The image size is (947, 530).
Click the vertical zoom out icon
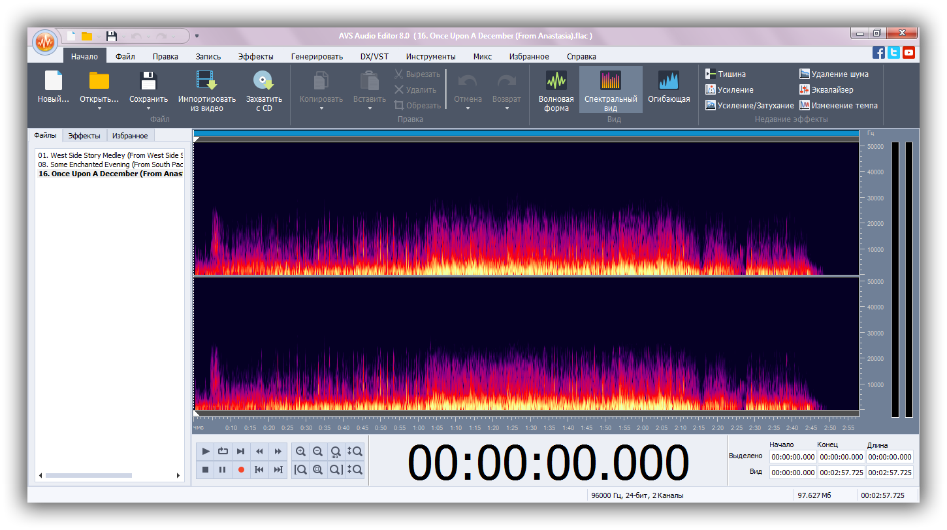pos(355,469)
